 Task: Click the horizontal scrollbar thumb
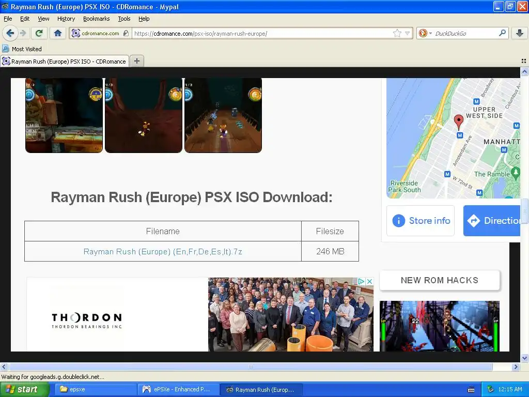251,367
